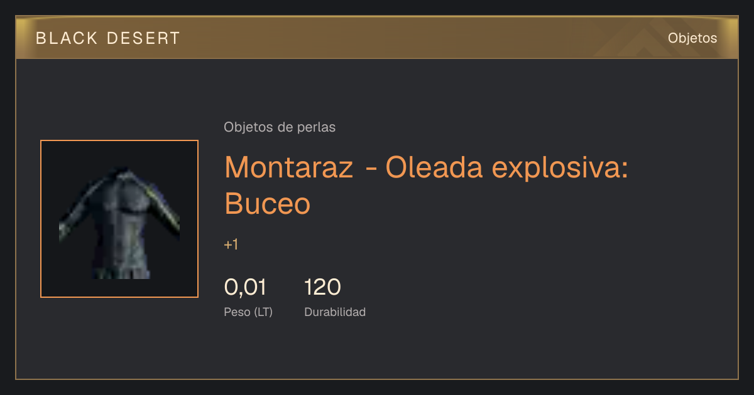This screenshot has width=754, height=395.
Task: Open the Objetos link in header
Action: click(692, 38)
